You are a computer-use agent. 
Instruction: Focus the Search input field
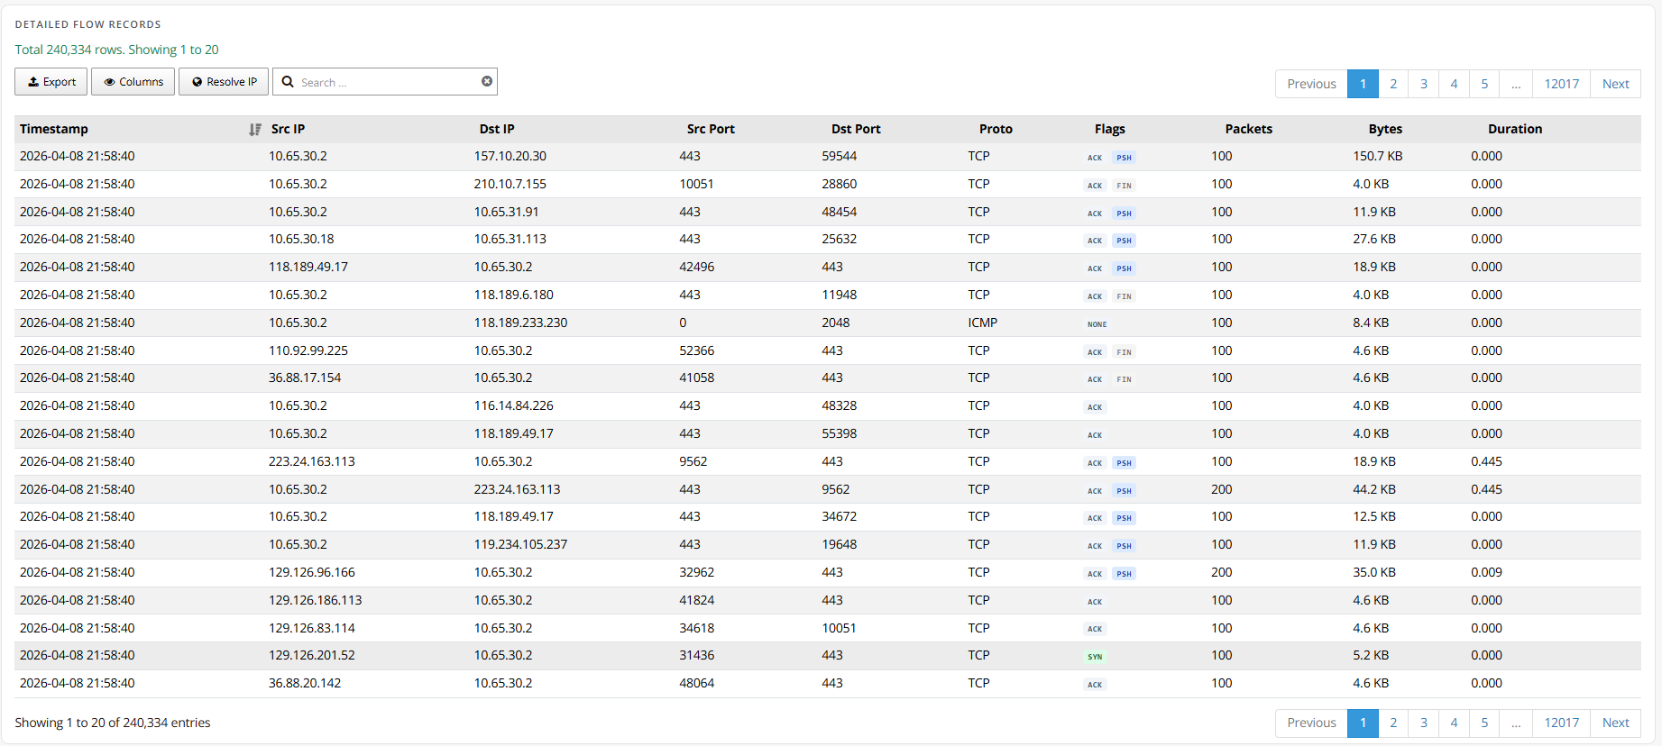[388, 82]
